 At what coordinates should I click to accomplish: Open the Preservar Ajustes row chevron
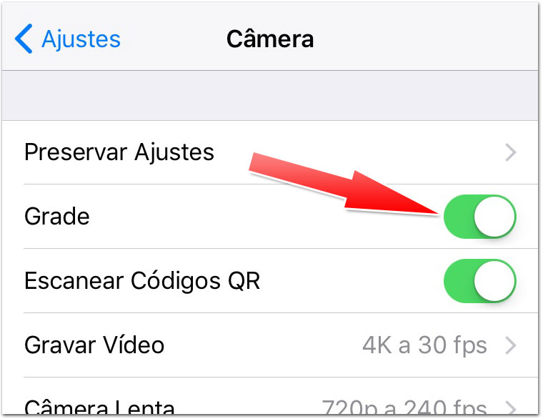[x=511, y=152]
